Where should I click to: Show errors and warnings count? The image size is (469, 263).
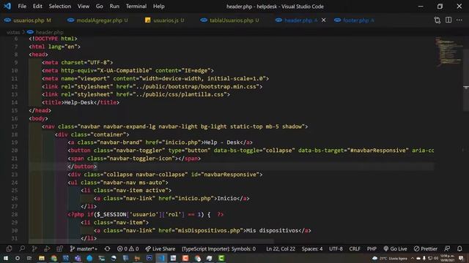click(x=128, y=248)
